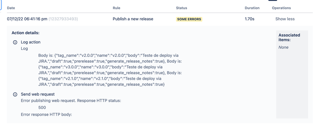Image resolution: width=318 pixels, height=124 pixels.
Task: Select the 07/12/22 06:41:16 pm timestamp
Action: coord(27,19)
